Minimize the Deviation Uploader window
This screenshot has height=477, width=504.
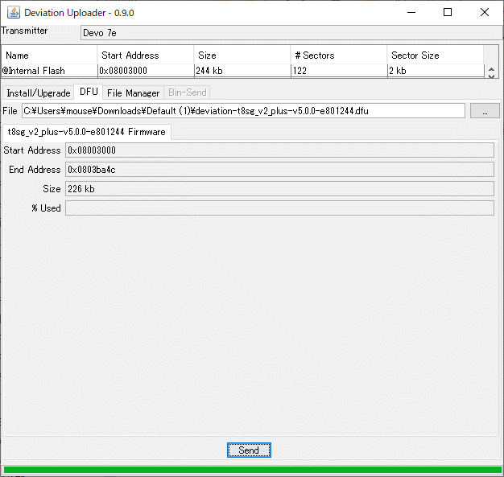coord(411,13)
